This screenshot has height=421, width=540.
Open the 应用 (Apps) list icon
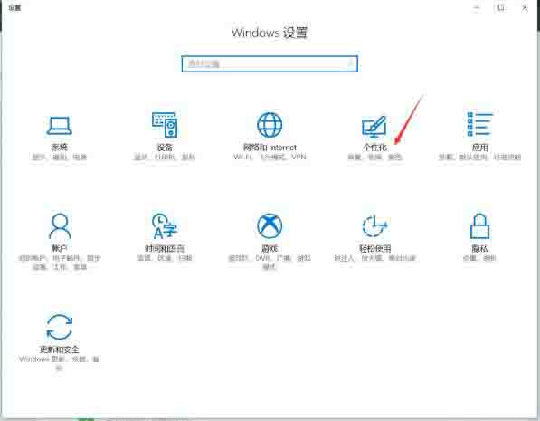pos(479,124)
